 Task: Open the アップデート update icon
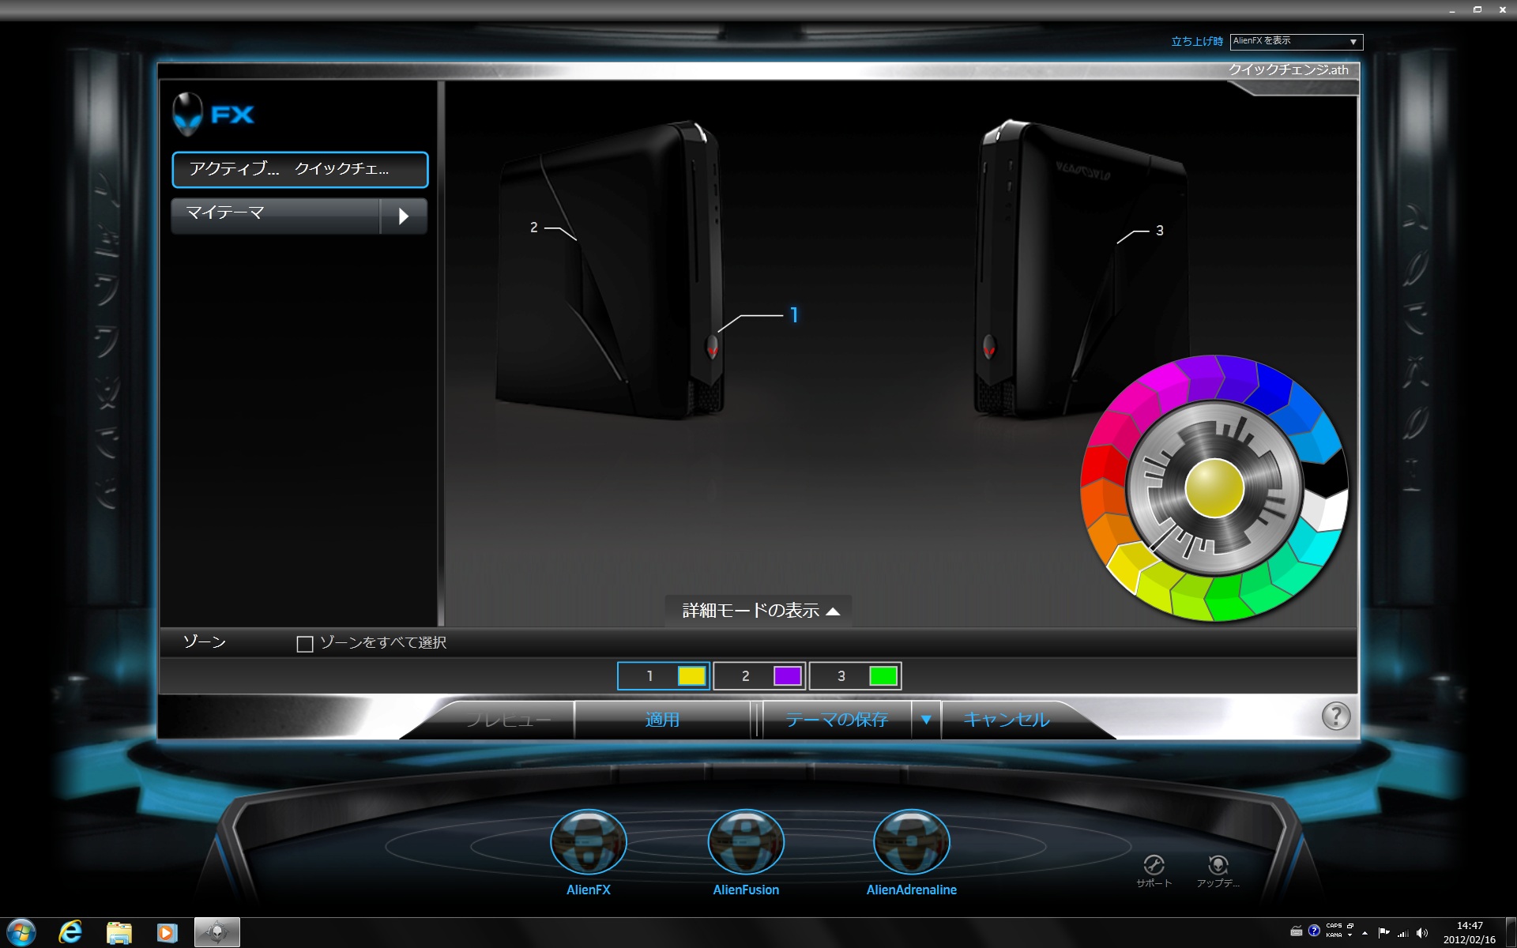coord(1218,865)
